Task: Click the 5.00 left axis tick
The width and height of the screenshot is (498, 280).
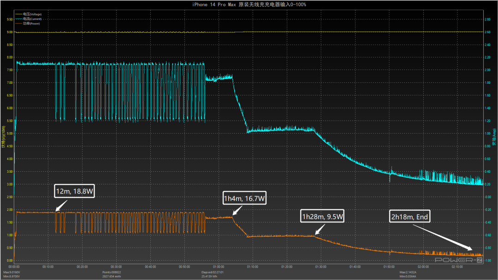Action: click(x=10, y=134)
